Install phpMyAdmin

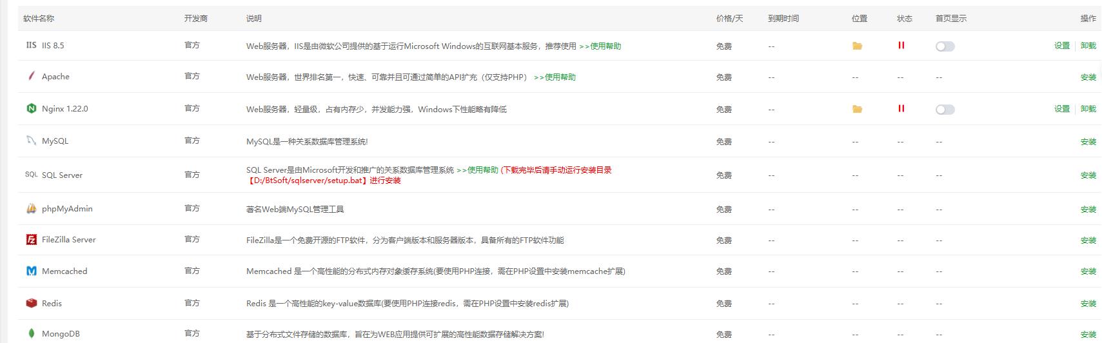pos(1088,210)
